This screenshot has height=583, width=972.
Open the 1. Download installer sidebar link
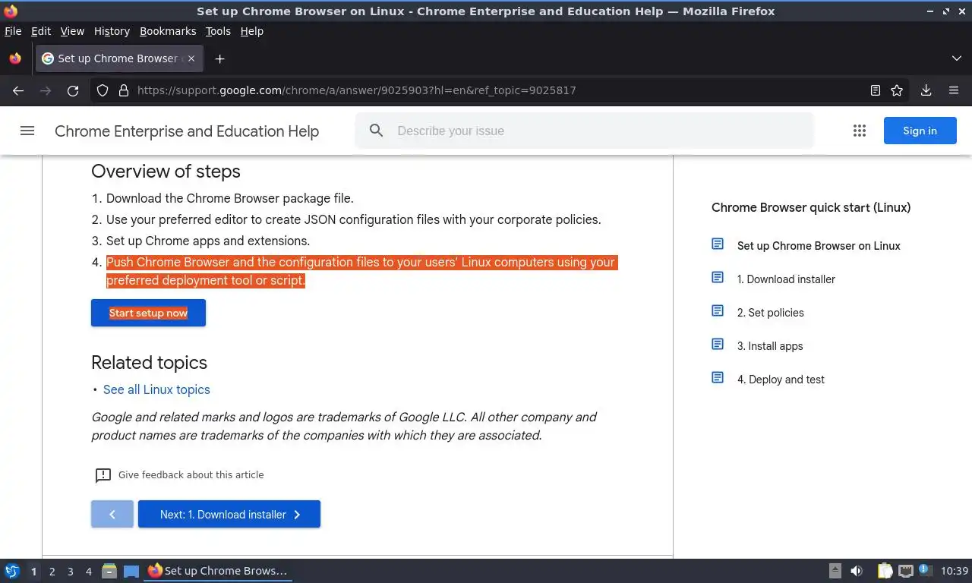[x=786, y=279]
